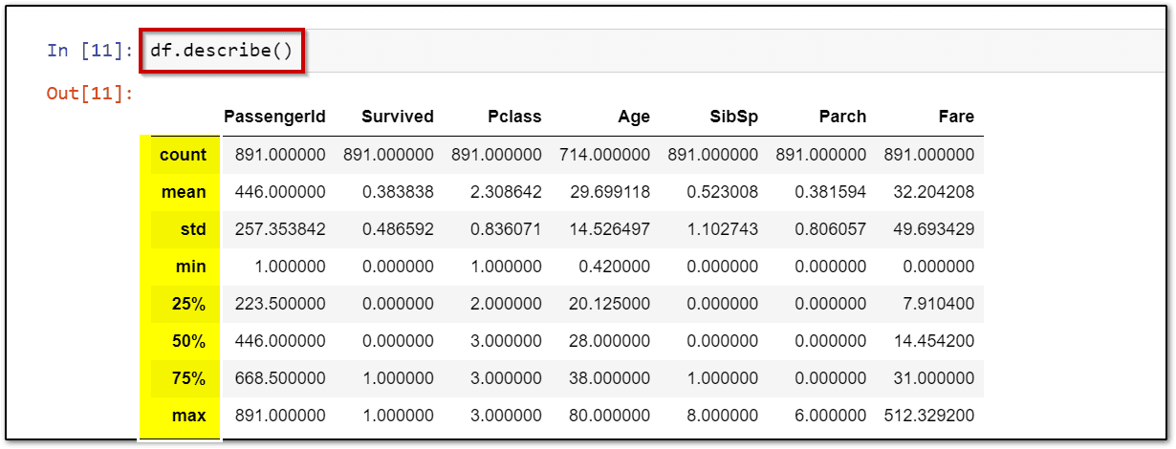Click the Out[11] output prompt
Viewport: 1176px width, 449px height.
click(90, 94)
